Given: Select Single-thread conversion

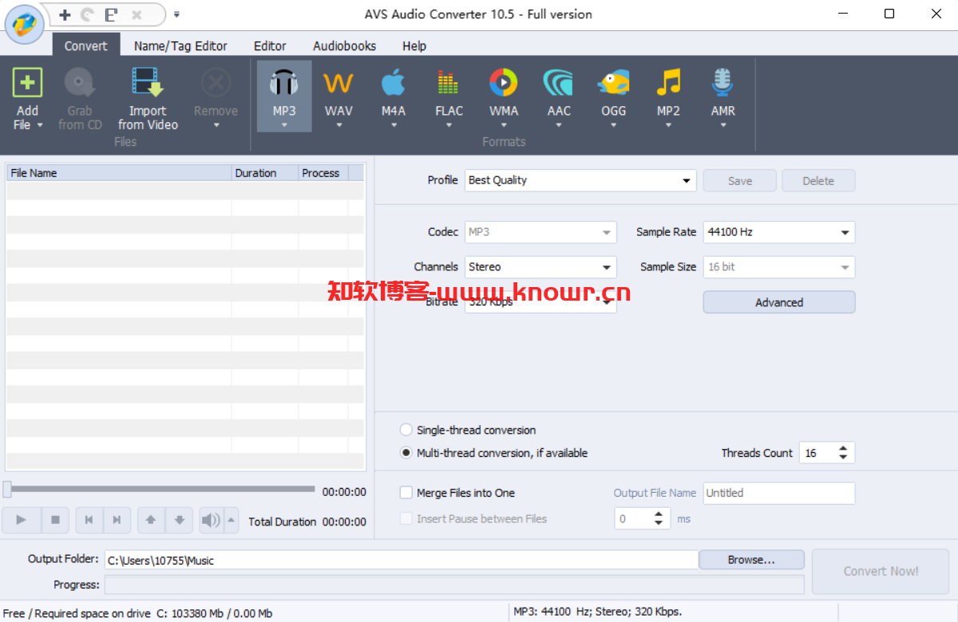Looking at the screenshot, I should tap(406, 430).
